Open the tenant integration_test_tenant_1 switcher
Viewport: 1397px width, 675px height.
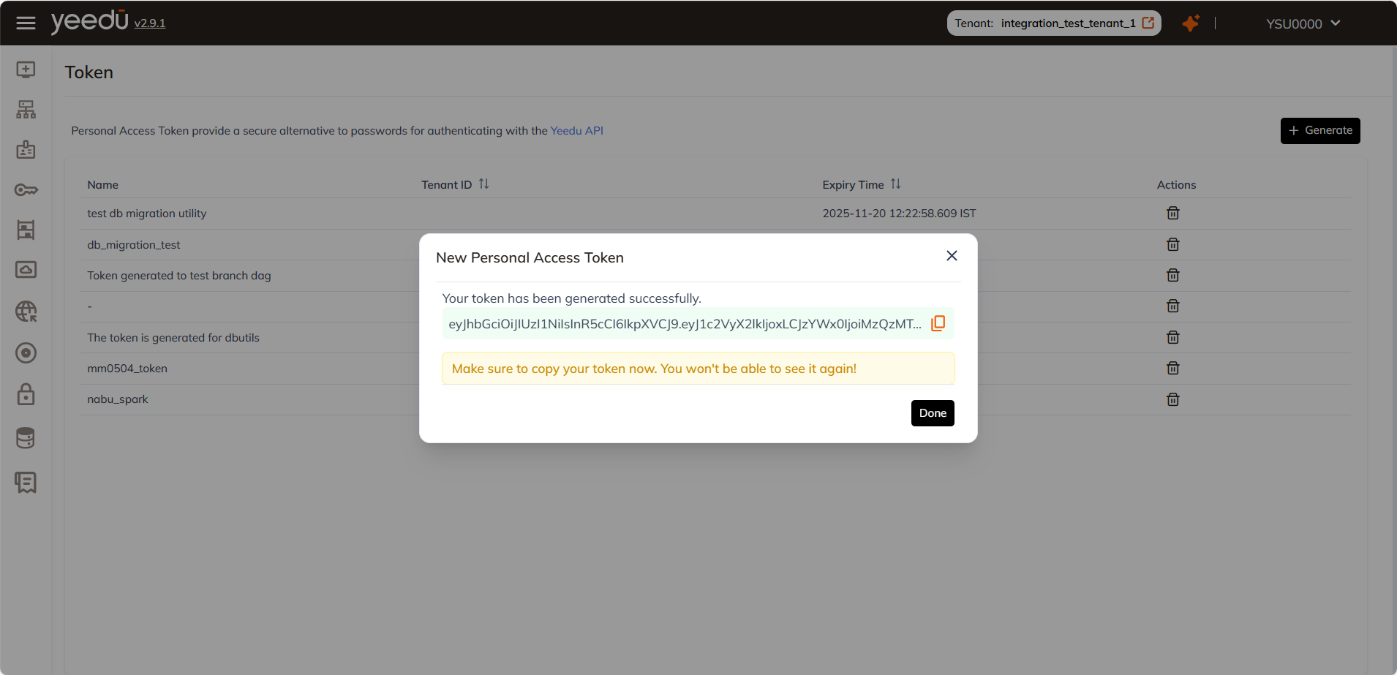1053,23
